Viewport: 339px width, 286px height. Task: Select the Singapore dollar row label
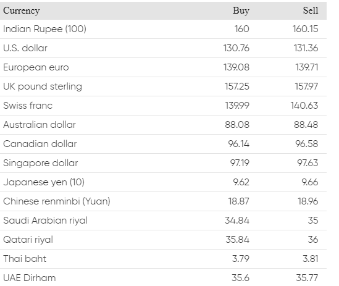pos(41,163)
